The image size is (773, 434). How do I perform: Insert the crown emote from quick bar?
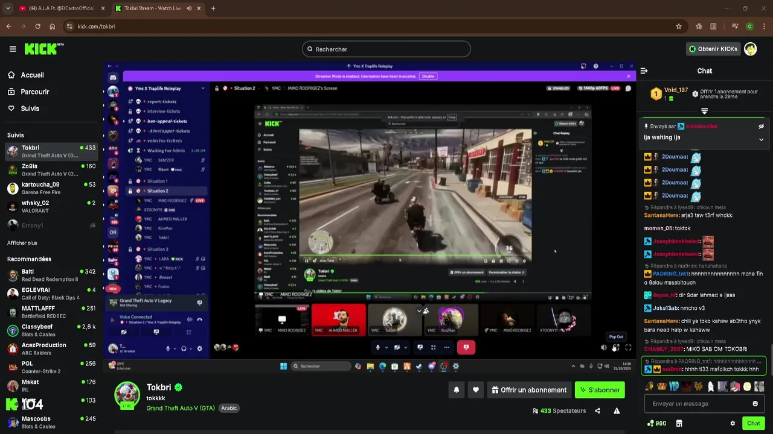(662, 386)
